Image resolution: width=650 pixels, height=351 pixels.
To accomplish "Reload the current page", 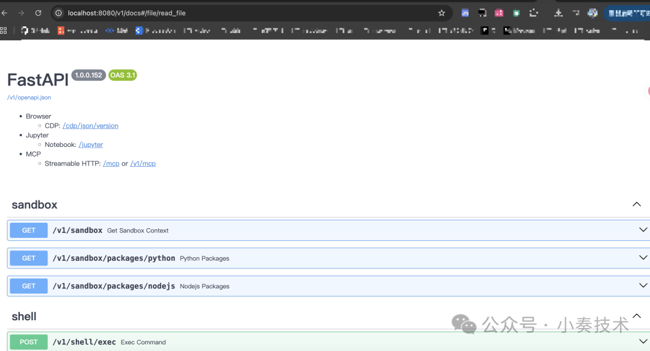I will coord(37,12).
